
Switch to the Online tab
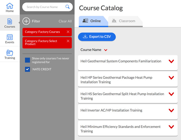[x=93, y=21]
